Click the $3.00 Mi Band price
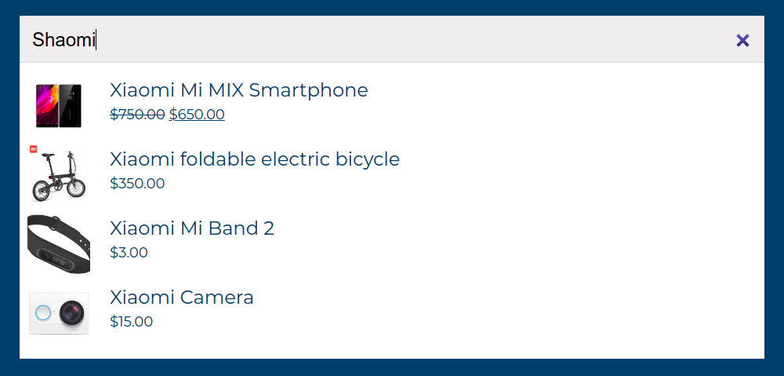 click(129, 253)
